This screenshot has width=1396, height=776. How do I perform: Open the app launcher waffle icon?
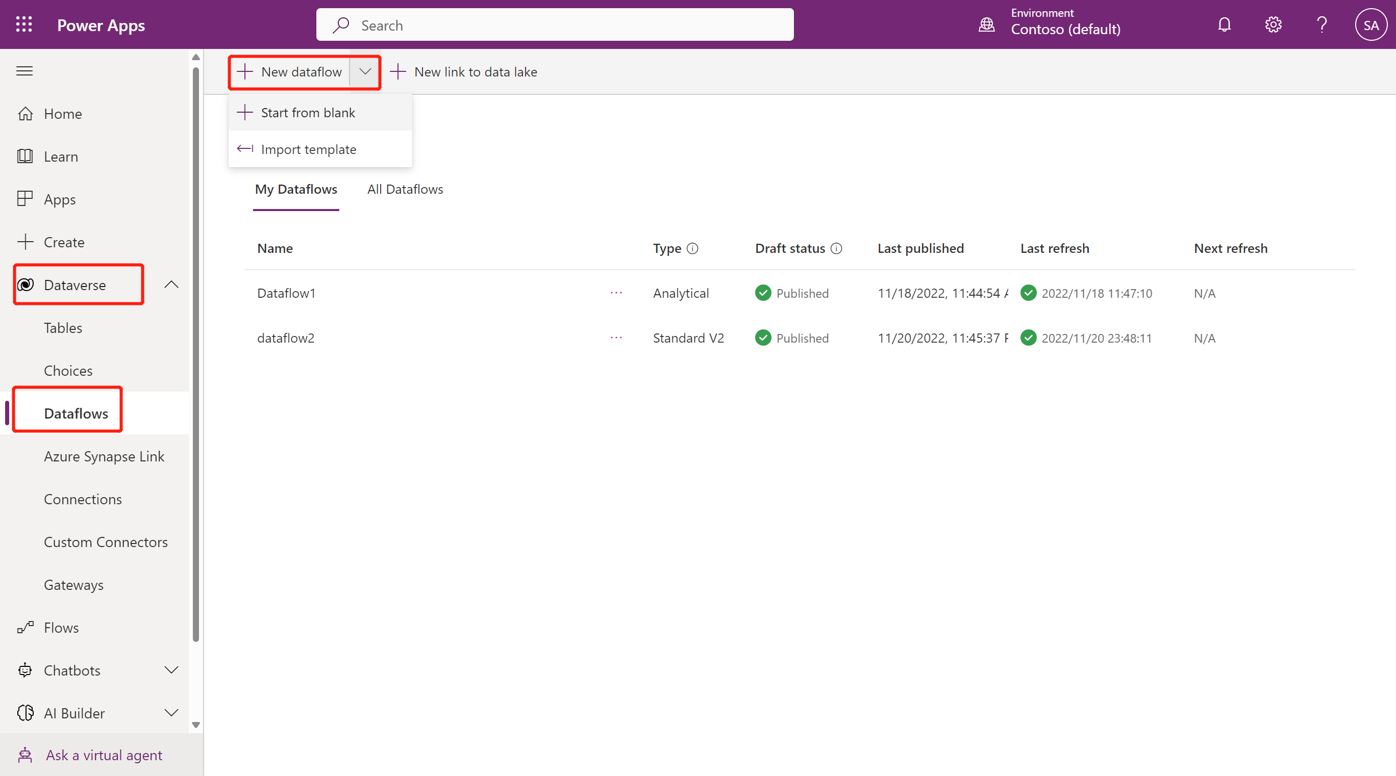(x=24, y=24)
